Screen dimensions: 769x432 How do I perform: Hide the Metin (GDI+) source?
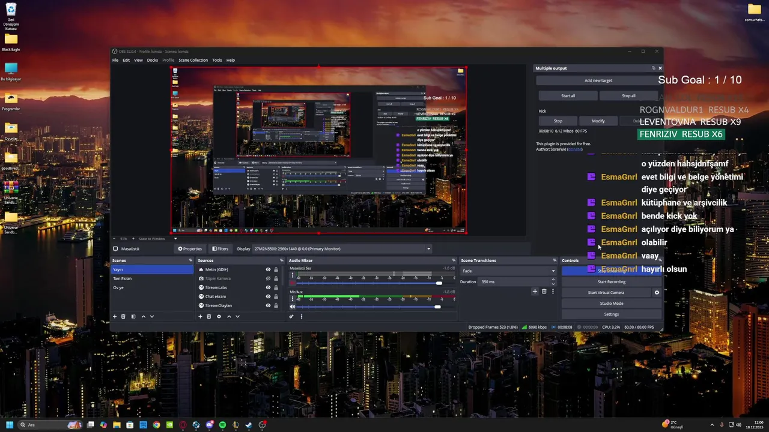(268, 269)
